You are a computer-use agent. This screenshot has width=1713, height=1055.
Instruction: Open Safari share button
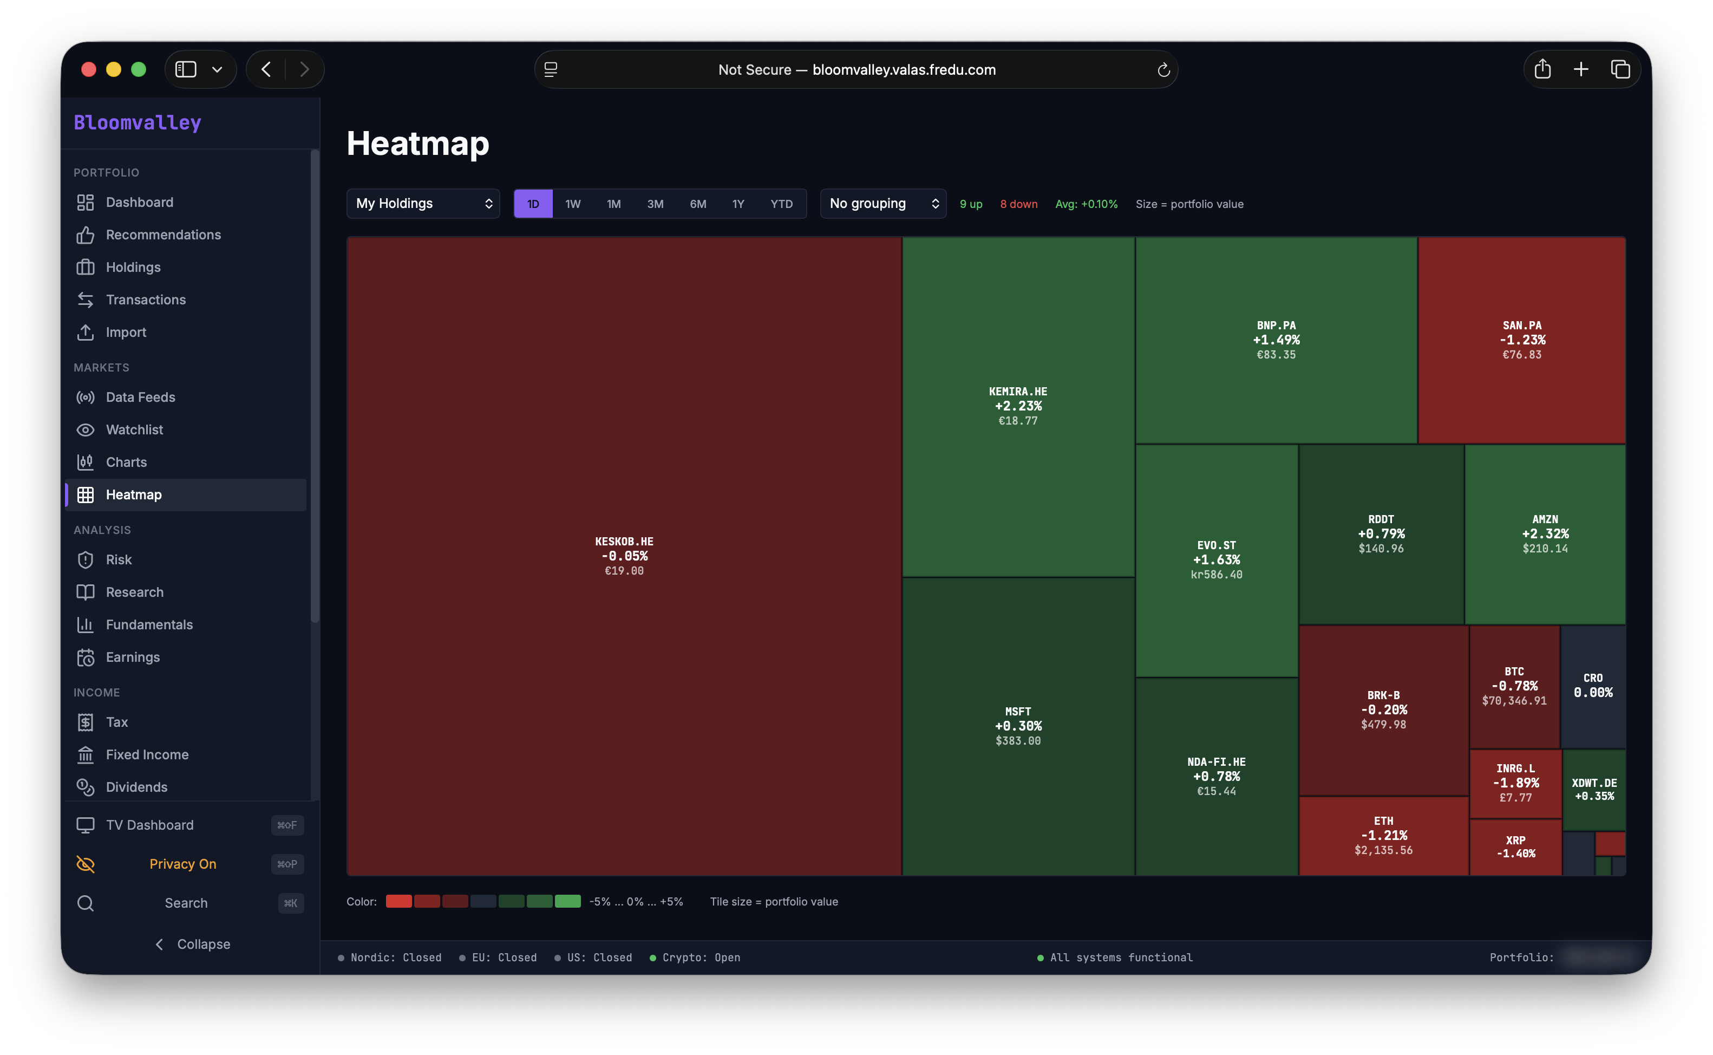[x=1542, y=69]
